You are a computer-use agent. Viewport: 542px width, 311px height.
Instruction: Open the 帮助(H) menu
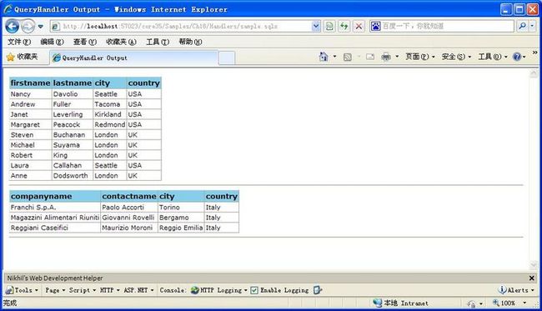190,42
